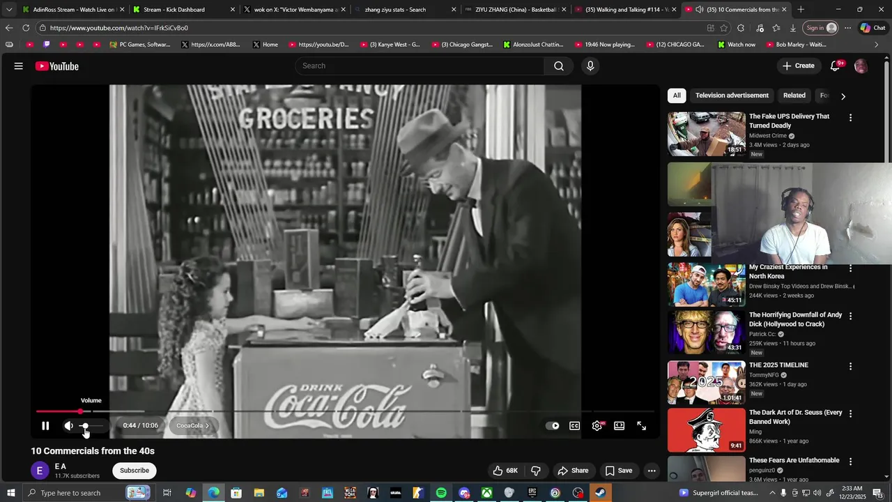Enter full screen mode
Viewport: 892px width, 502px height.
pos(642,426)
